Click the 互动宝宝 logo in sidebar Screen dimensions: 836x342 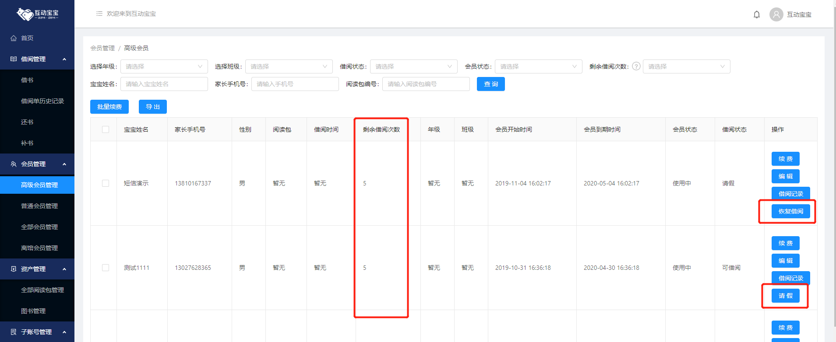click(x=37, y=14)
